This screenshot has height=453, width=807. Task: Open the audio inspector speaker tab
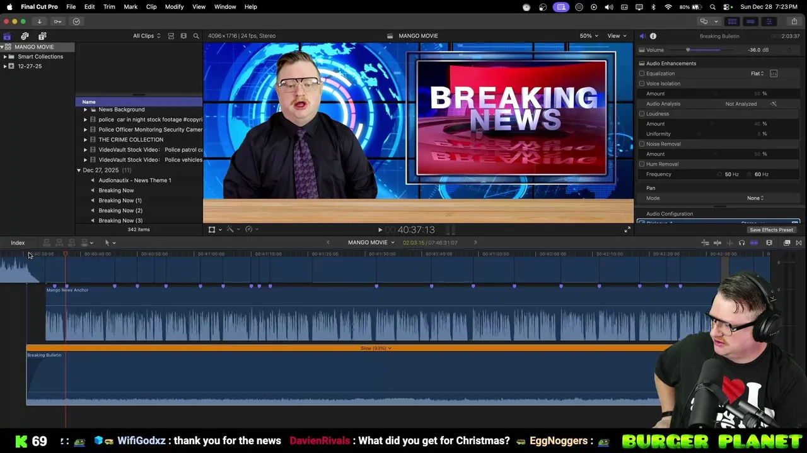[642, 36]
